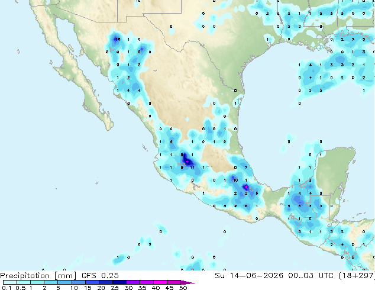This screenshot has width=375, height=290.
Task: Click the '20' legend scale label
Action: (x=101, y=288)
